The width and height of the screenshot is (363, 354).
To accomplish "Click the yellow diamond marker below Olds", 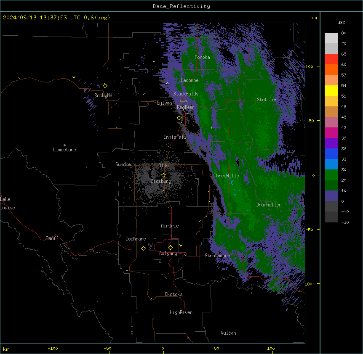I will click(163, 175).
